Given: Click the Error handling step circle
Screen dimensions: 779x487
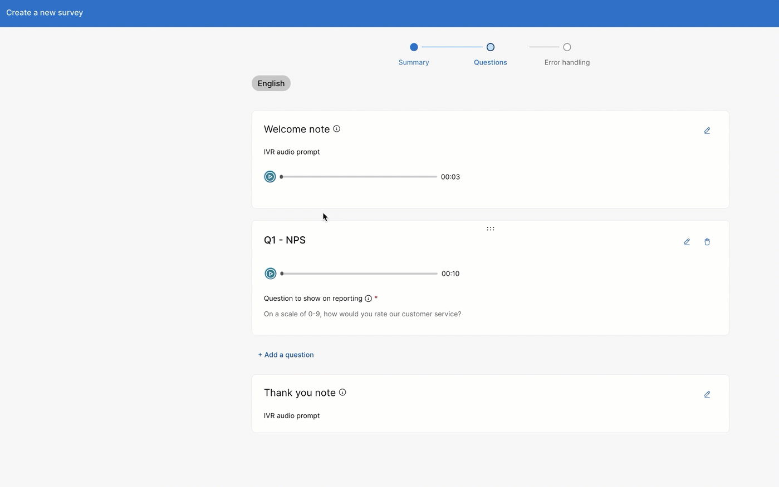Looking at the screenshot, I should click(567, 47).
